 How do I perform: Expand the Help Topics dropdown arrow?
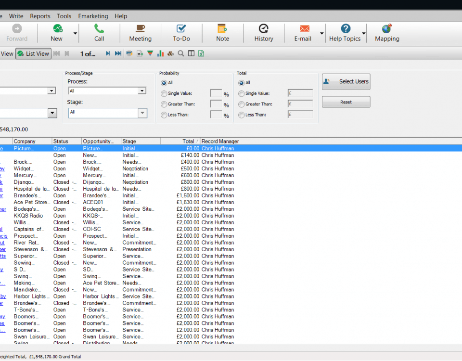pos(364,33)
